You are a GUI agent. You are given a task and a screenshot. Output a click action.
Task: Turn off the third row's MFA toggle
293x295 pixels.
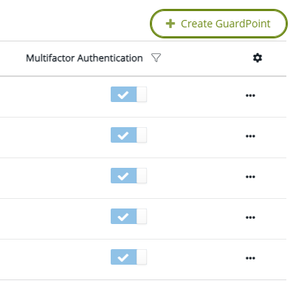coord(128,175)
